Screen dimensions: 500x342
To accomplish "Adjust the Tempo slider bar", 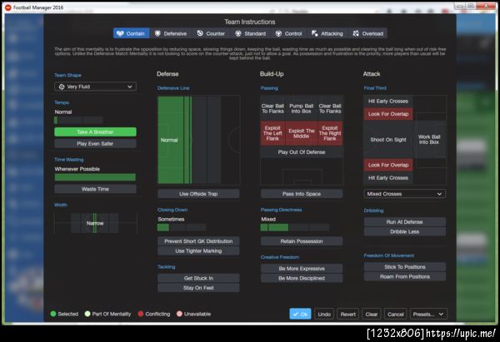I will [78, 120].
